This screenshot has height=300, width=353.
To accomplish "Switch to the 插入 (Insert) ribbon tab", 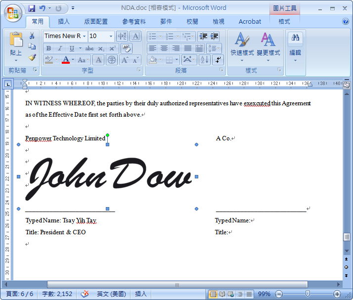I will pos(64,21).
